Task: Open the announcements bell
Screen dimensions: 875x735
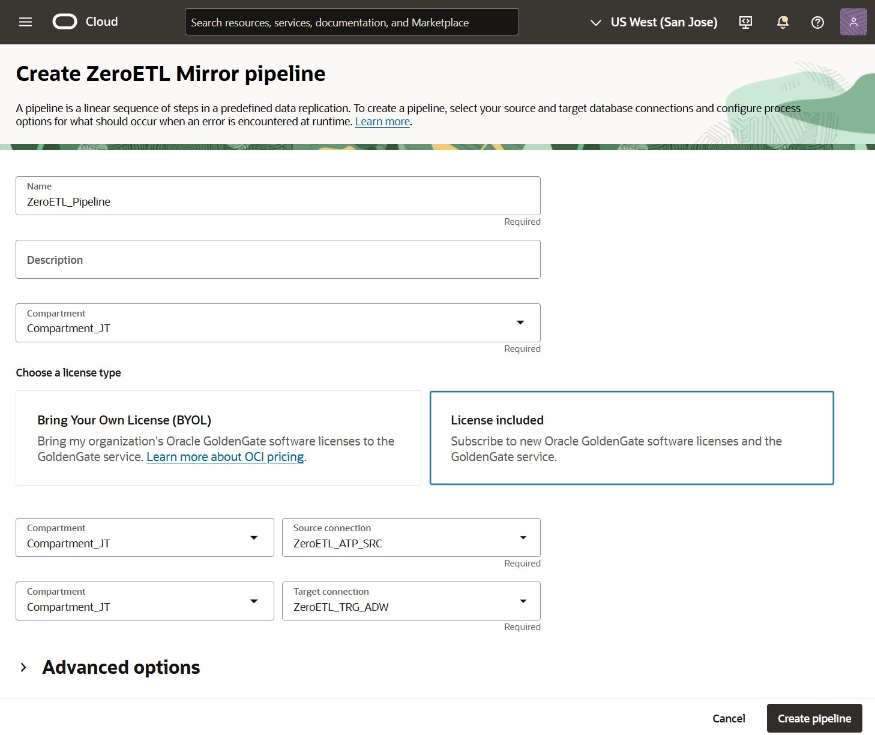Action: pos(782,22)
